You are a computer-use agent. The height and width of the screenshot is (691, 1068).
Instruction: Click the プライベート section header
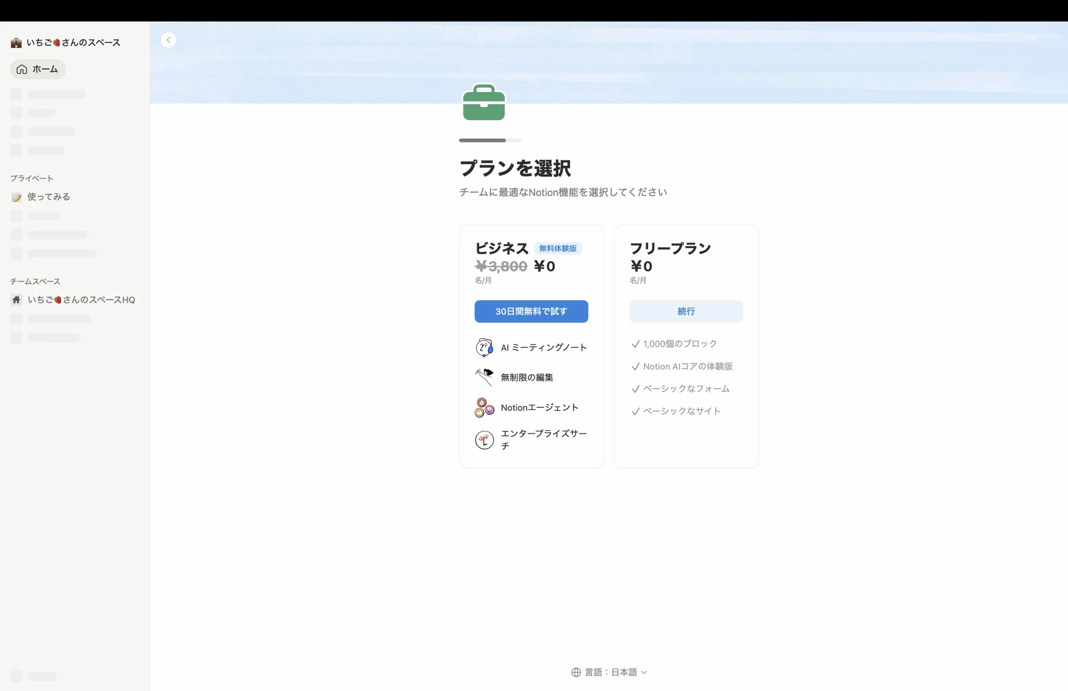32,178
